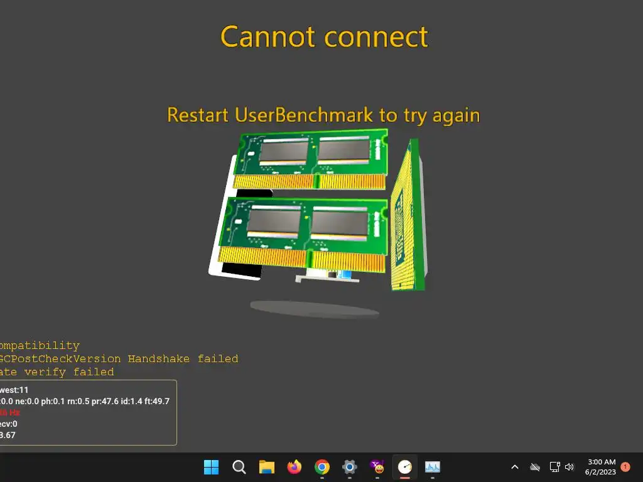The image size is (643, 482).
Task: Click the '3.67' value in stats box
Action: pos(8,436)
